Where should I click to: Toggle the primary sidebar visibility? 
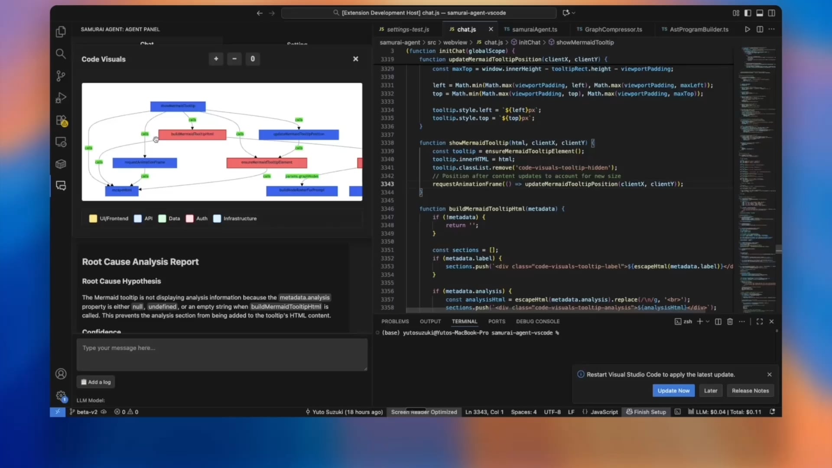[x=747, y=13]
